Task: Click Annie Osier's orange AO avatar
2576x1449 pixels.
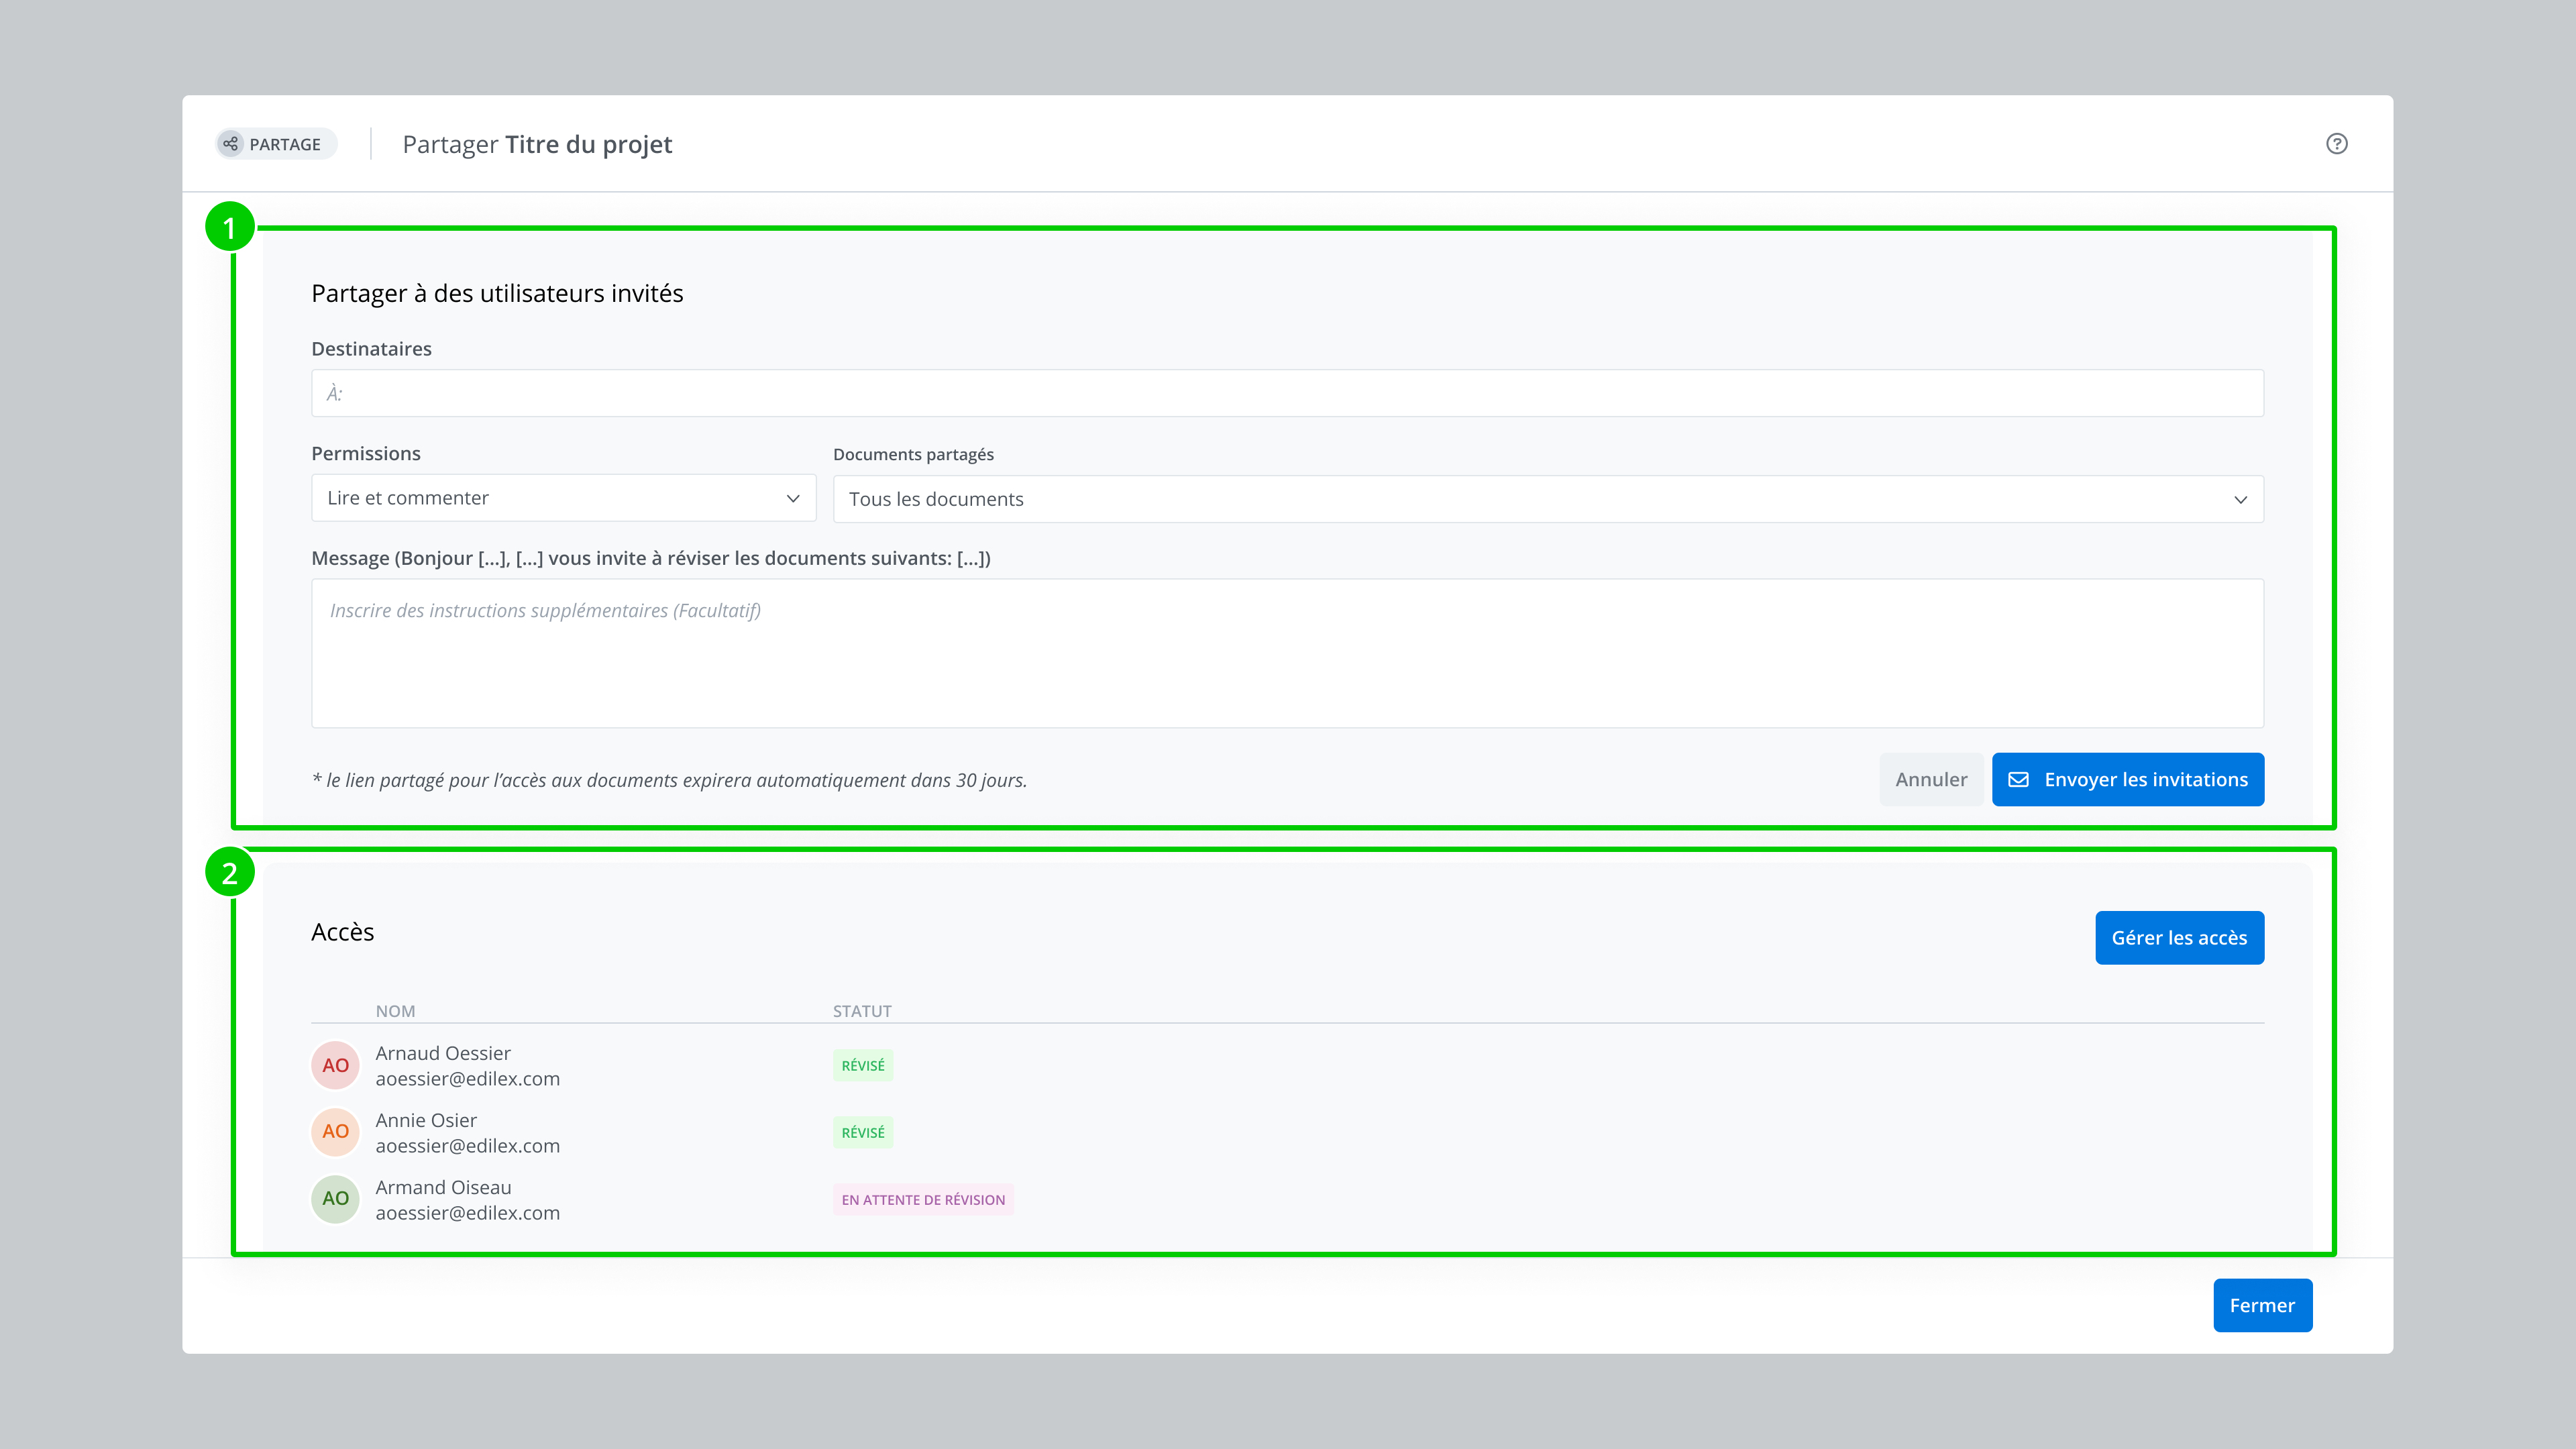Action: [335, 1132]
